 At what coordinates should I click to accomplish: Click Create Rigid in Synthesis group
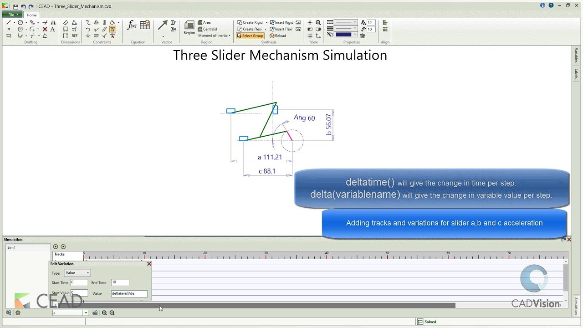coord(250,22)
